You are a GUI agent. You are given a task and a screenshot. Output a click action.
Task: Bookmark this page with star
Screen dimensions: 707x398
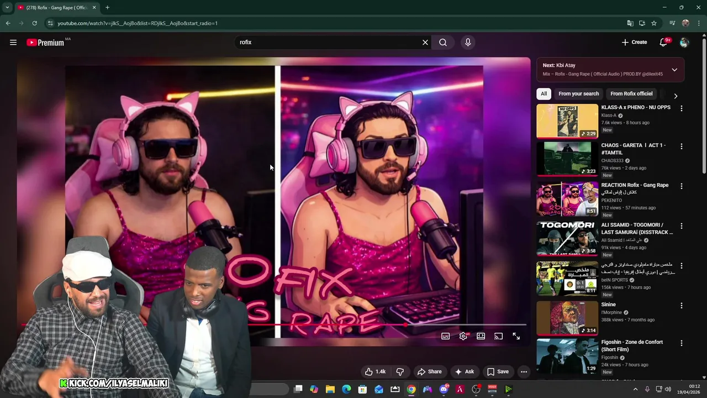tap(654, 23)
